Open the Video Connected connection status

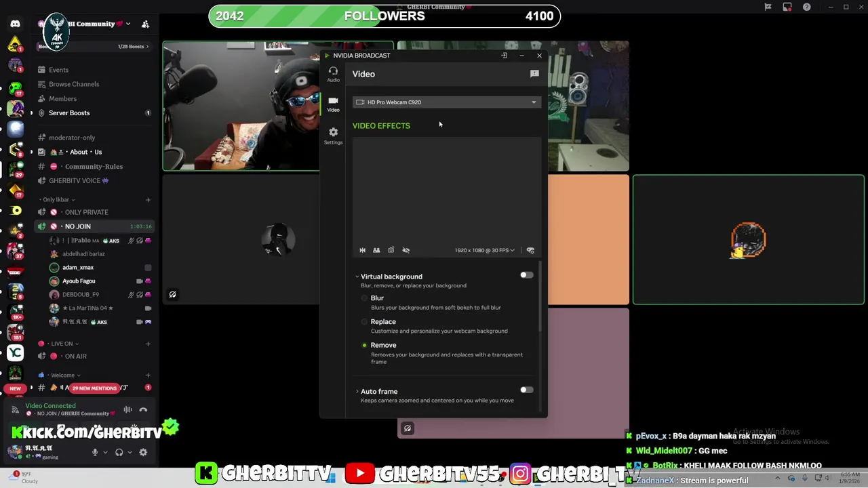(x=50, y=405)
